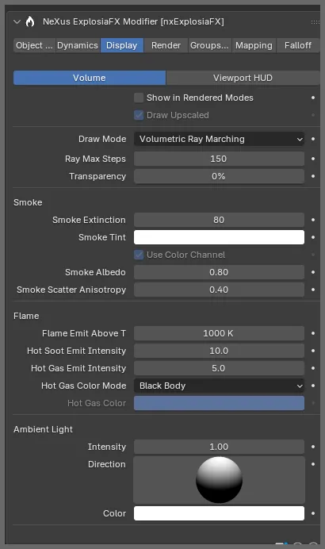The height and width of the screenshot is (549, 325).
Task: Grab the panel drag handle dots
Action: [315, 22]
